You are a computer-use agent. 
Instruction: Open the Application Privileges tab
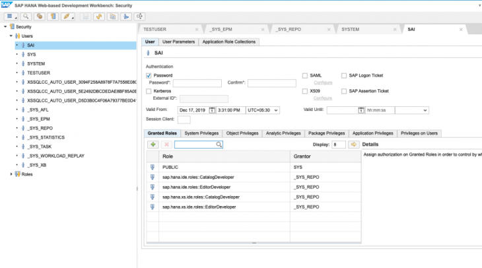[x=372, y=133]
